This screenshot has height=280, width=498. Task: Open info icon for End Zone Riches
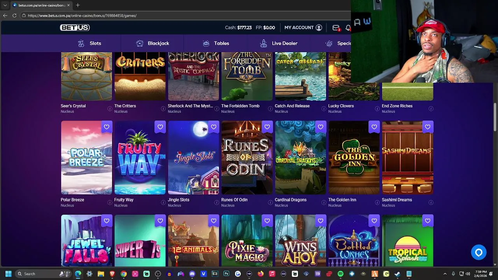click(431, 108)
